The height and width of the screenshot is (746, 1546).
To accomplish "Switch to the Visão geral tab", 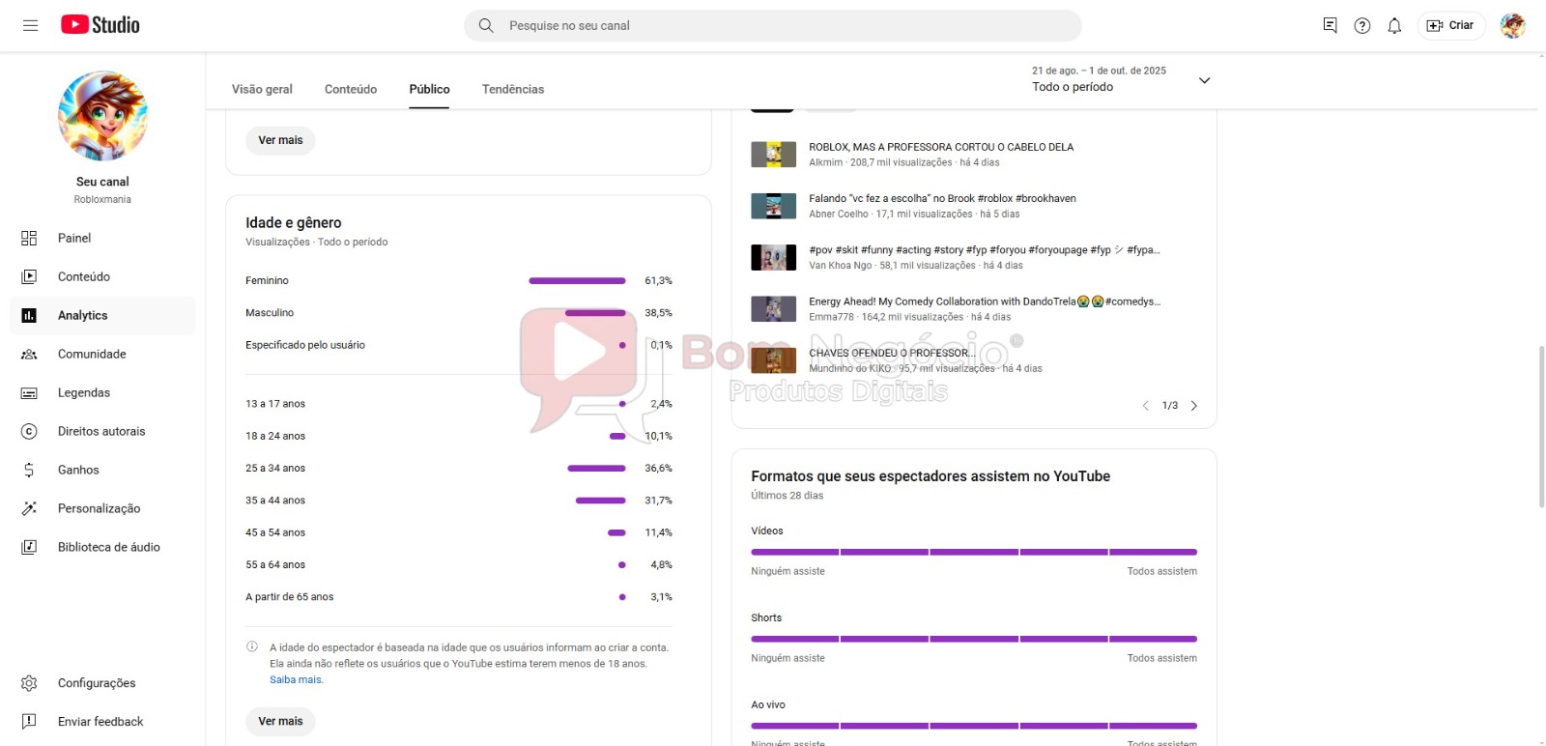I will coord(262,89).
